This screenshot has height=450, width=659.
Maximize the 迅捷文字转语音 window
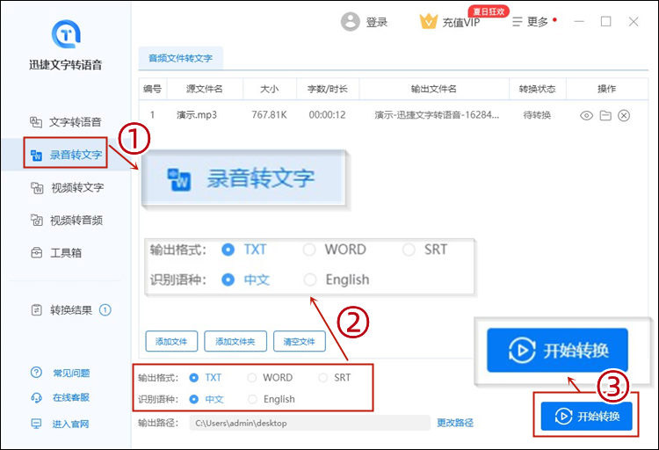point(605,21)
